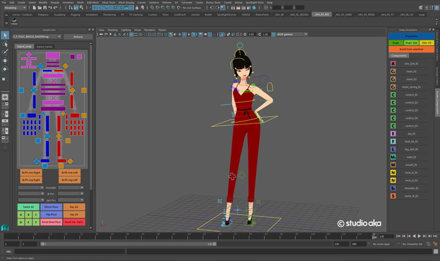Open the No Anim Layer dropdown
The image size is (440, 261).
tap(383, 244)
